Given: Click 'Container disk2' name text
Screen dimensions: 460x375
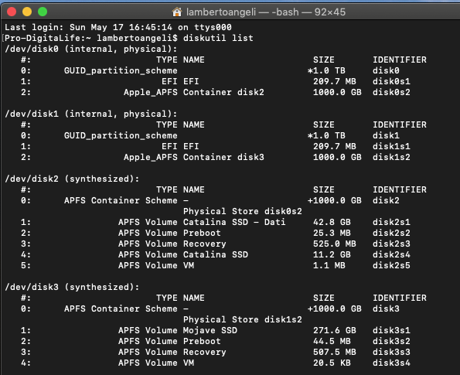Looking at the screenshot, I should coord(223,92).
